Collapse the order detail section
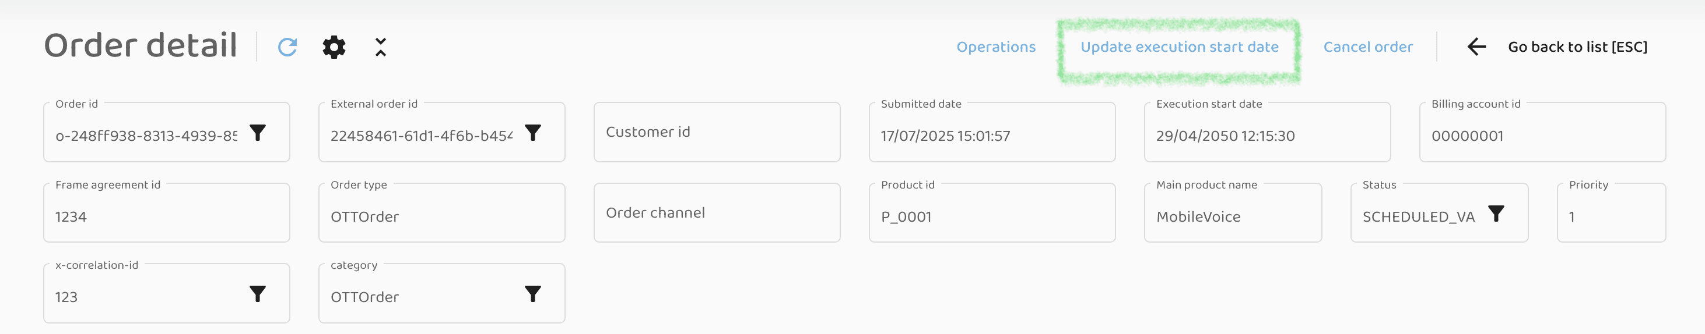Screen dimensions: 1705x334 click(x=381, y=47)
